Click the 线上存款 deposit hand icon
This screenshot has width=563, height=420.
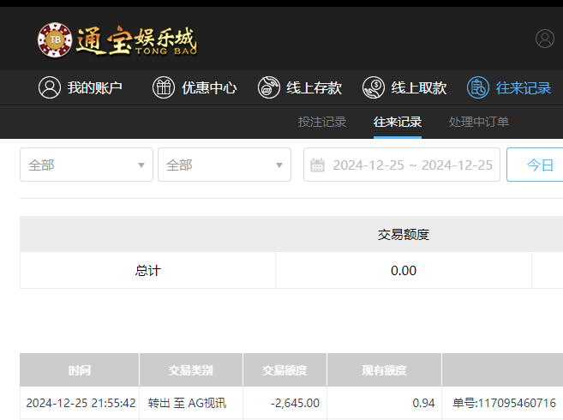pyautogui.click(x=268, y=87)
